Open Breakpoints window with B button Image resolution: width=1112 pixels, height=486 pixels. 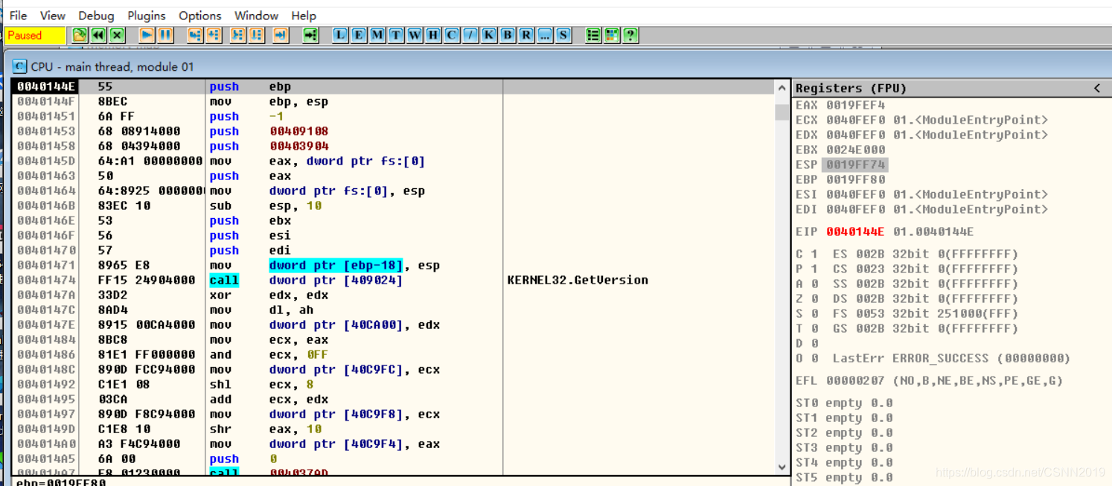pyautogui.click(x=508, y=35)
